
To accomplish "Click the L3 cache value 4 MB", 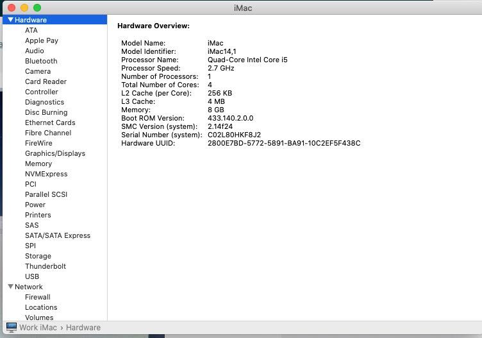I will 216,101.
